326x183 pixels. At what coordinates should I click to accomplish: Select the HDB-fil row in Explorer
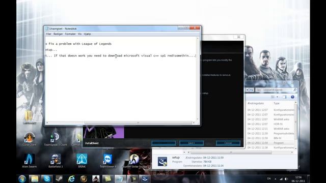(x=270, y=124)
